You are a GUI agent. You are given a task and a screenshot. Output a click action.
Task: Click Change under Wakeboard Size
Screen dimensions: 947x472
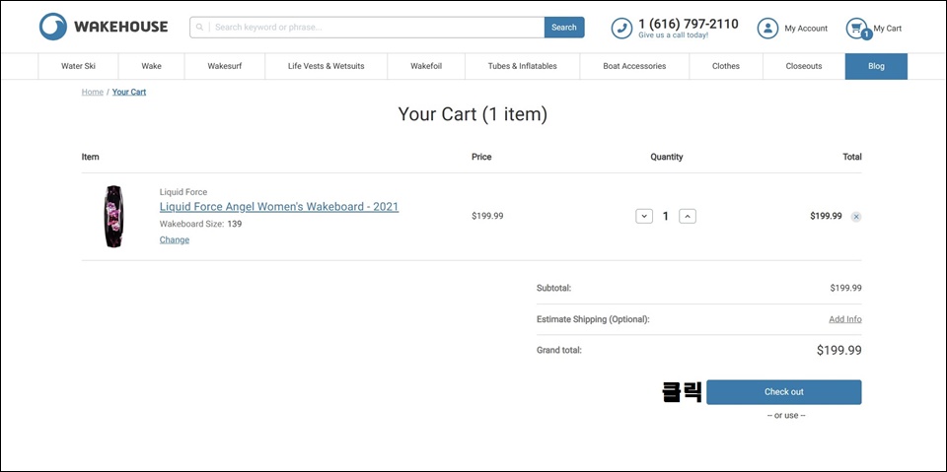[175, 239]
